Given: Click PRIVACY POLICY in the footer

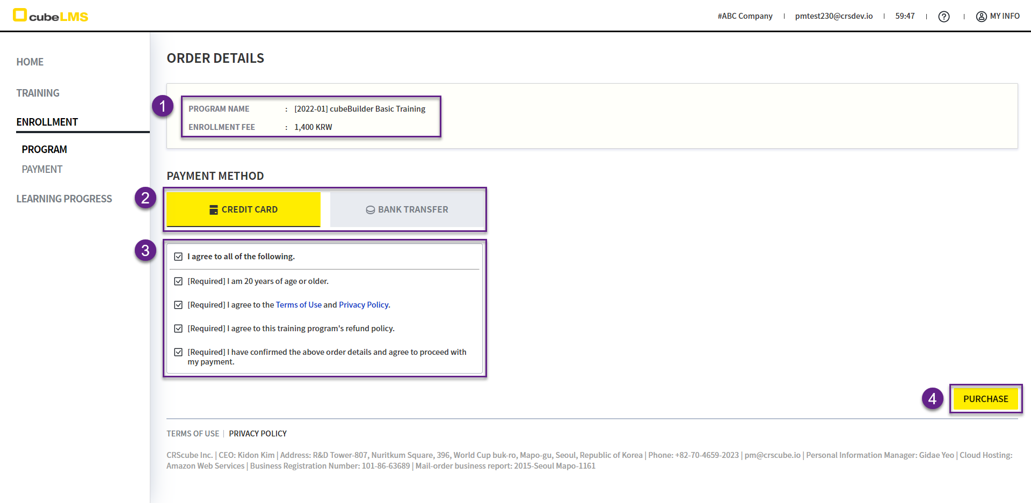Looking at the screenshot, I should tap(258, 433).
